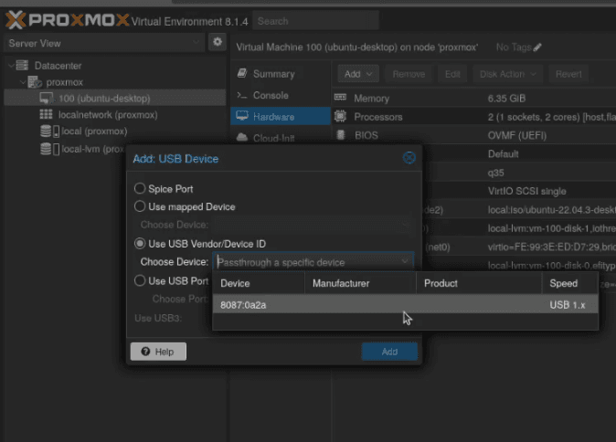616x442 pixels.
Task: Open the mapped device Choose Device dropdown
Action: (405, 225)
